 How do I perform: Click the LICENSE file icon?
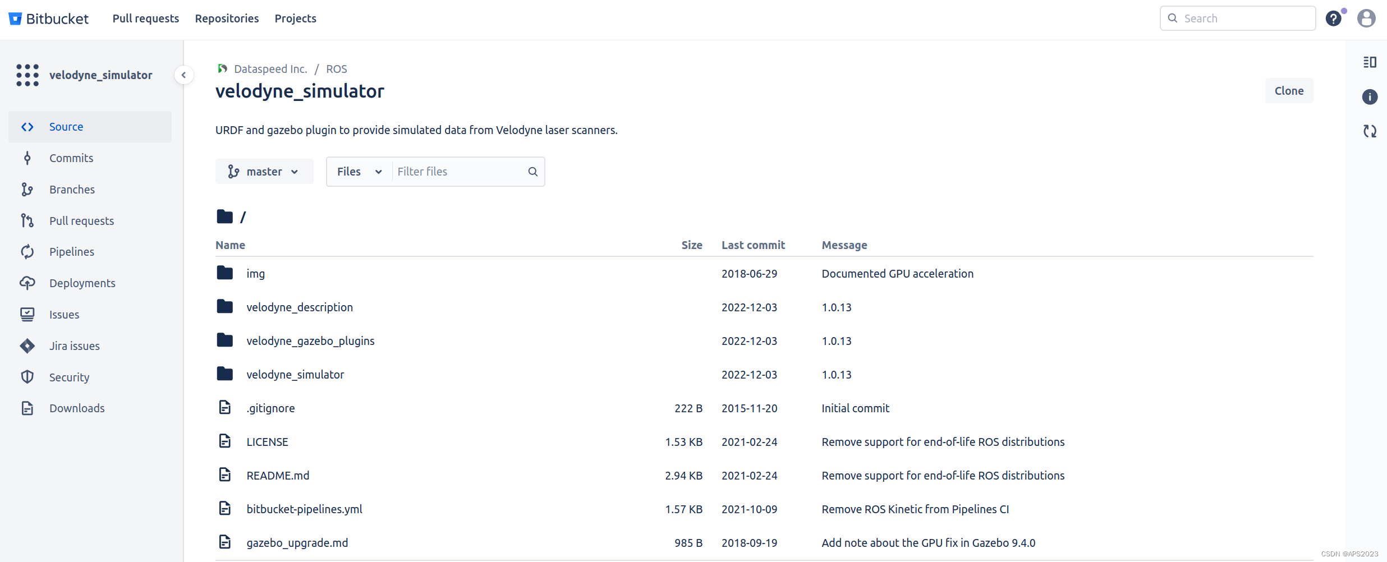(224, 441)
